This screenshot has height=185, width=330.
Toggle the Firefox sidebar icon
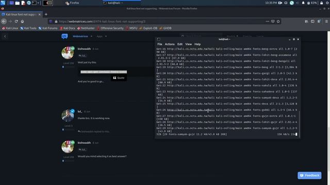pos(312,22)
